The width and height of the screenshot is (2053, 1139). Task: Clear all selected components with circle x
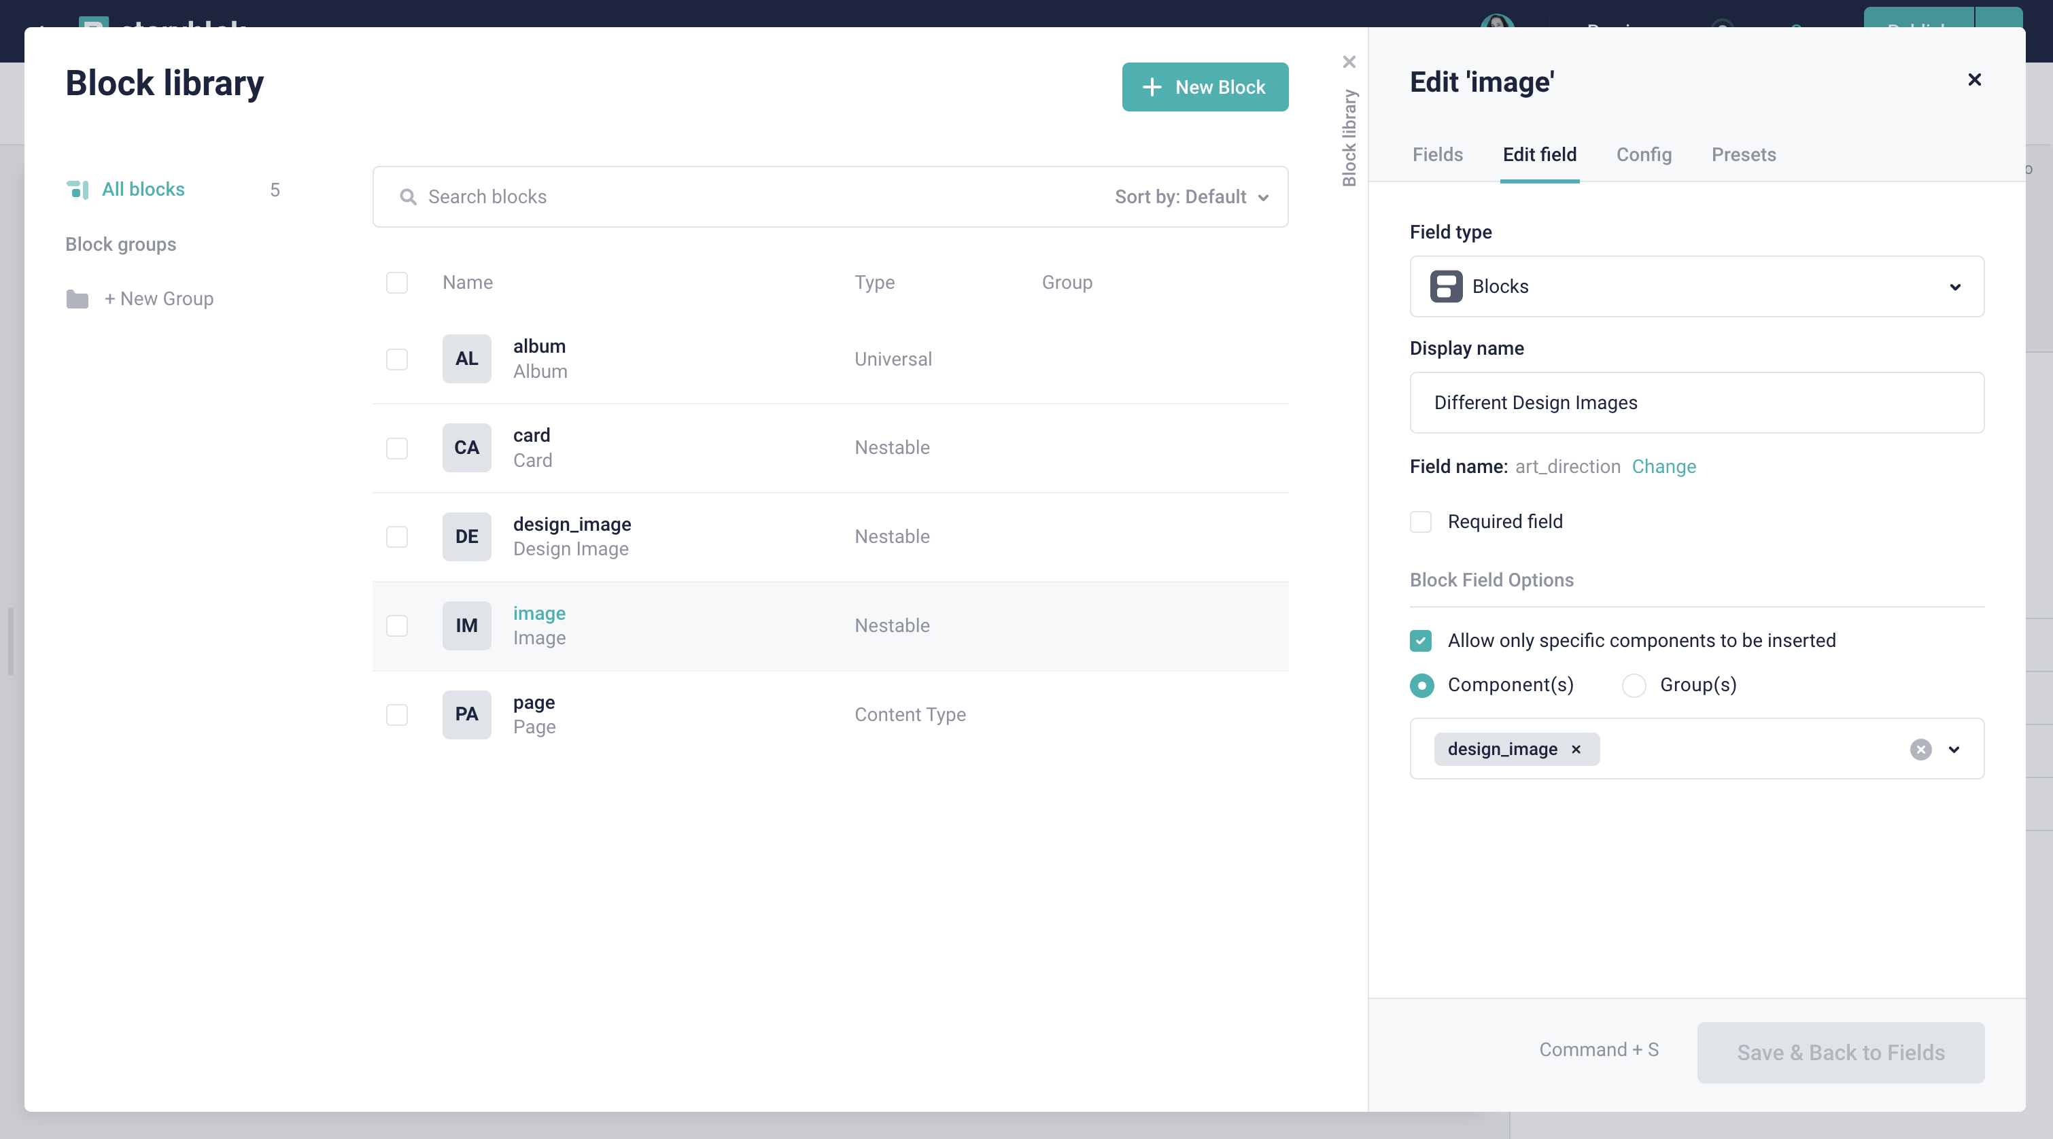[x=1920, y=750]
